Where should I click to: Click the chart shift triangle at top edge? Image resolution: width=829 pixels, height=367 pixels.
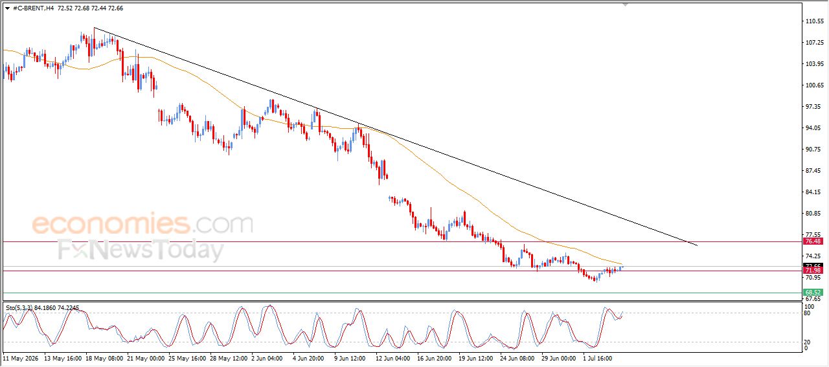(x=626, y=5)
